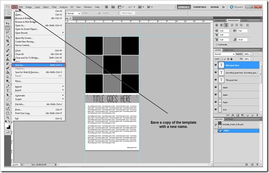
Task: Open the Fill slider arrow
Action: [251, 59]
